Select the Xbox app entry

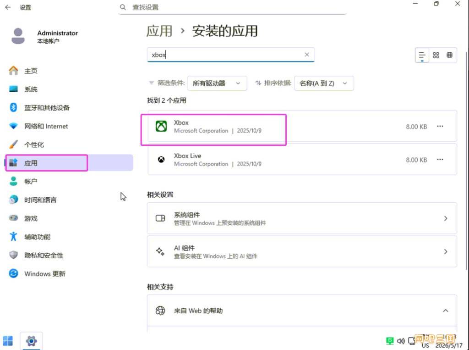tap(302, 126)
